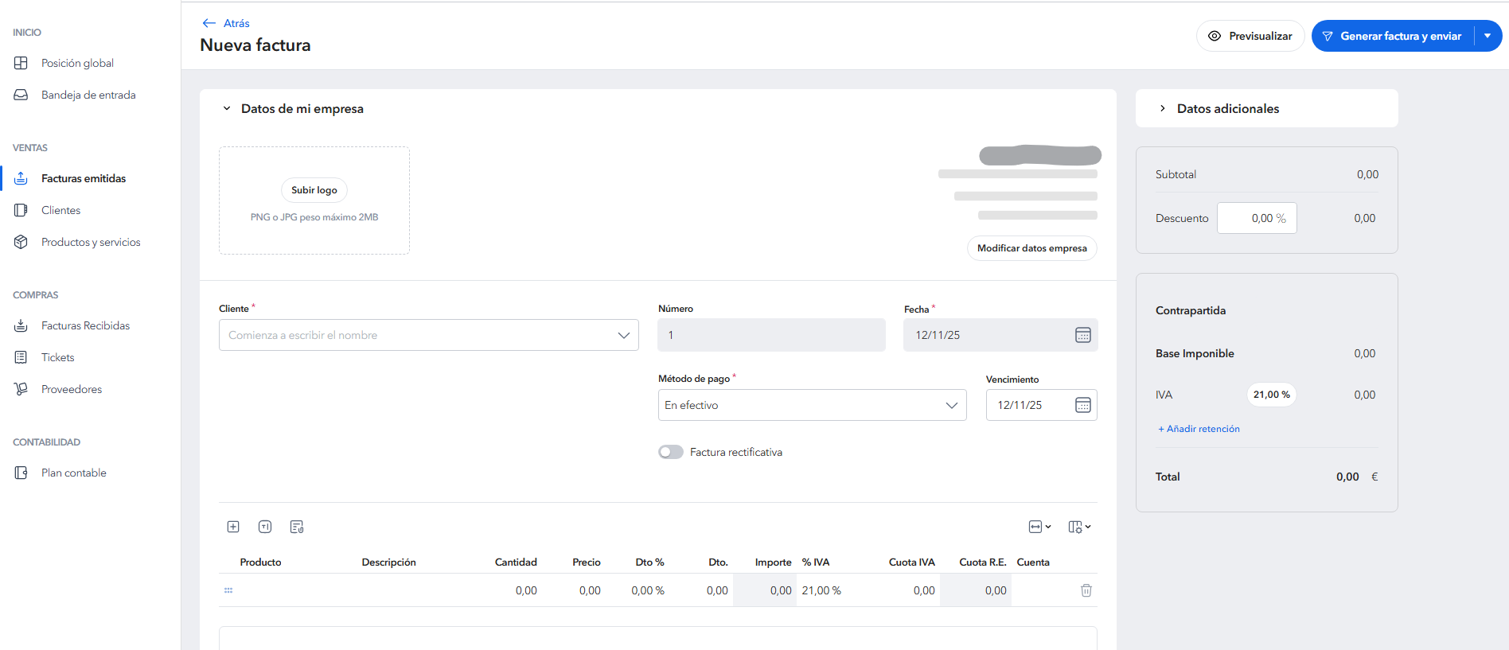Screen dimensions: 1509x650
Task: Click the Descuento percentage input field
Action: (x=1257, y=218)
